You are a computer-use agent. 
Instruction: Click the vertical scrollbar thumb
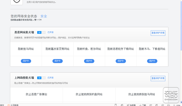point(181,26)
